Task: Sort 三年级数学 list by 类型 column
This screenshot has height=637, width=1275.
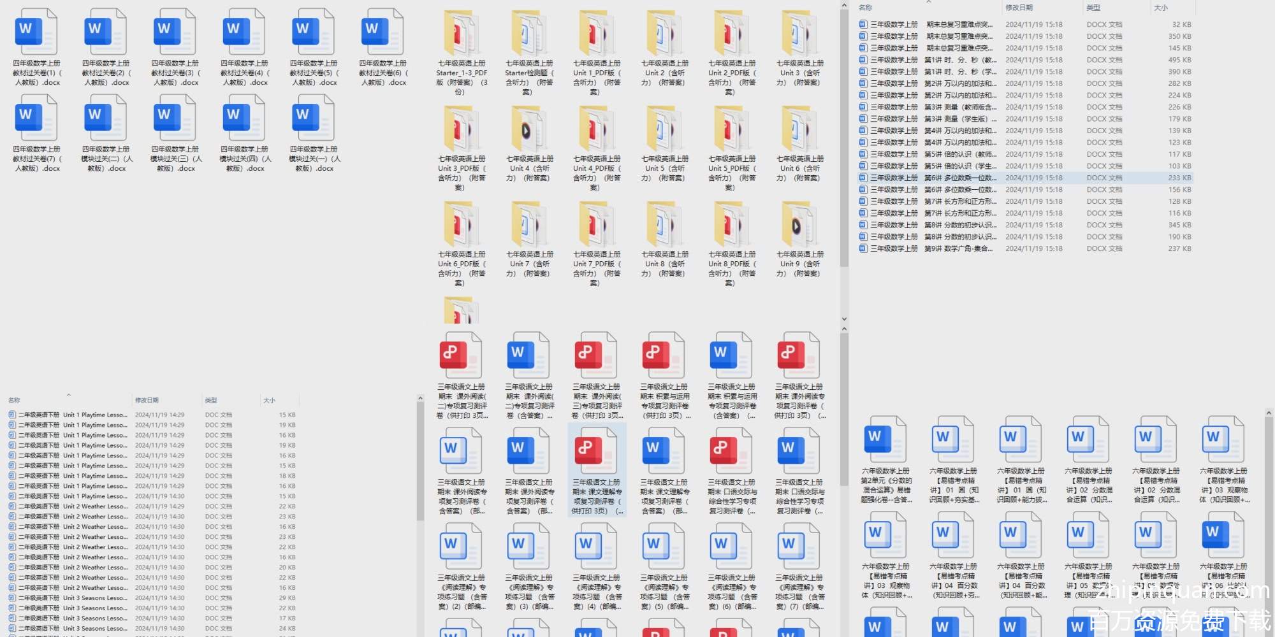Action: tap(1093, 8)
